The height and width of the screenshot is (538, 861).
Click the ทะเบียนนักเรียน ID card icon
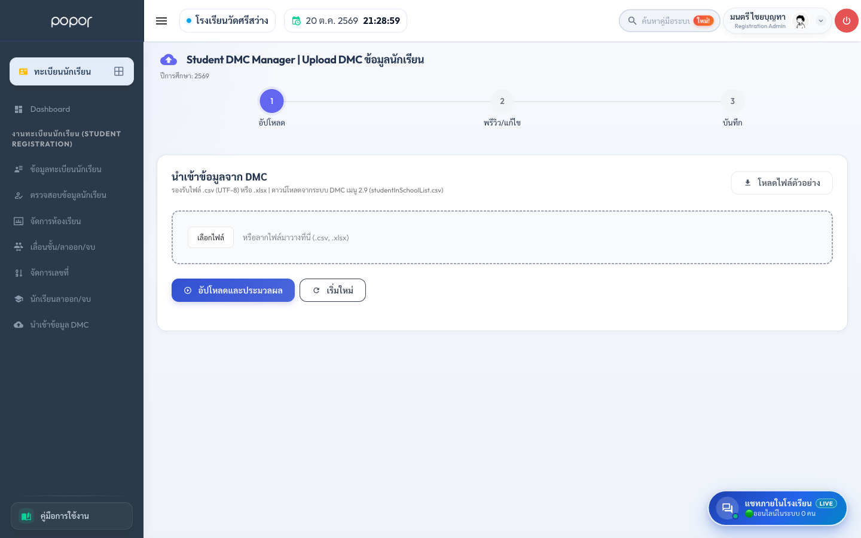[23, 72]
